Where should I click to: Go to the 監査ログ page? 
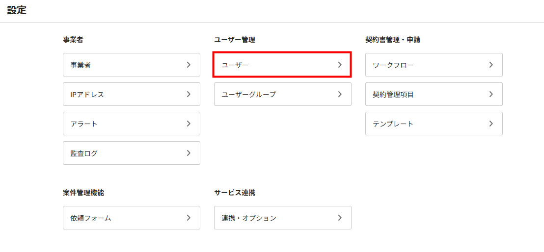click(132, 153)
